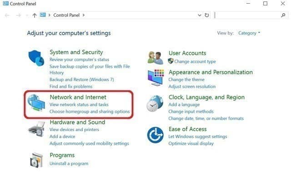Go up one folder level
Viewport: 291px width, 178px height.
click(x=35, y=15)
